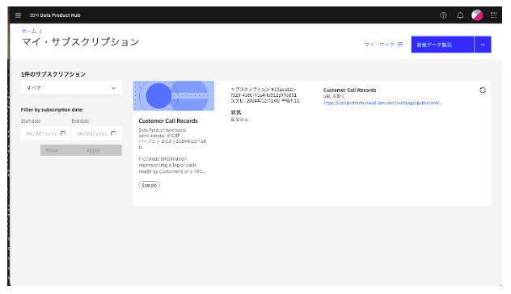This screenshot has height=294, width=511.
Task: Click the Sample tag
Action: [x=150, y=185]
